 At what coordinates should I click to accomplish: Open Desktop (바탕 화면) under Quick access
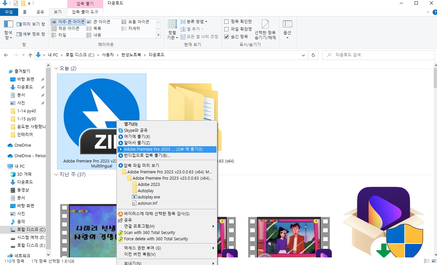[x=25, y=79]
